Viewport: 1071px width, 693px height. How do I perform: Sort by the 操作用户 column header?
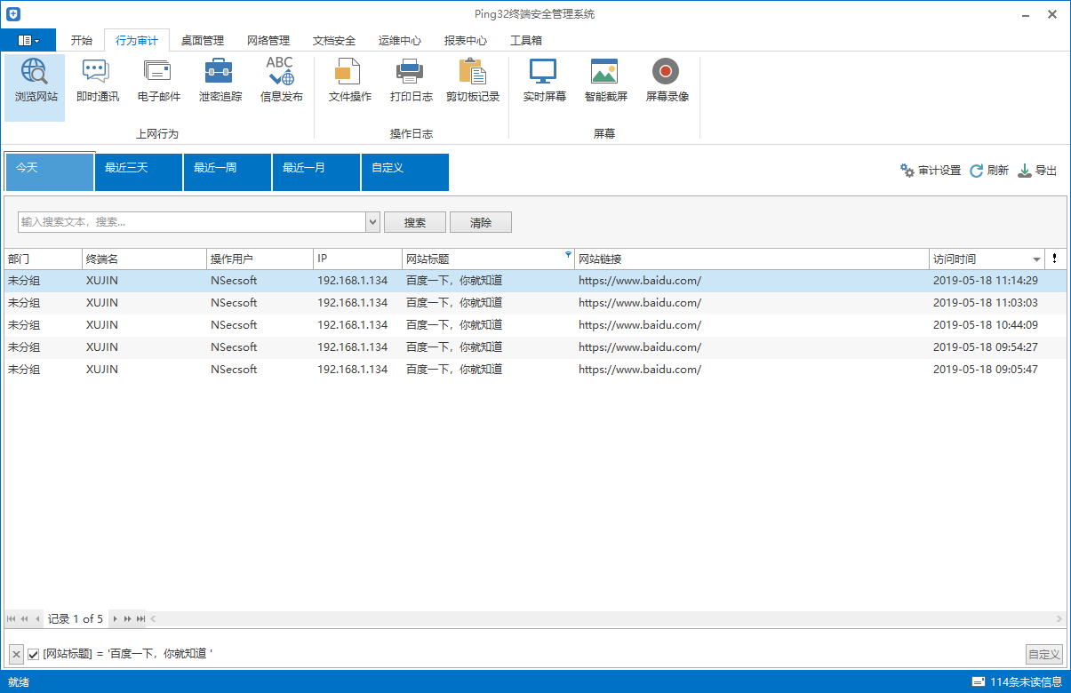point(260,259)
